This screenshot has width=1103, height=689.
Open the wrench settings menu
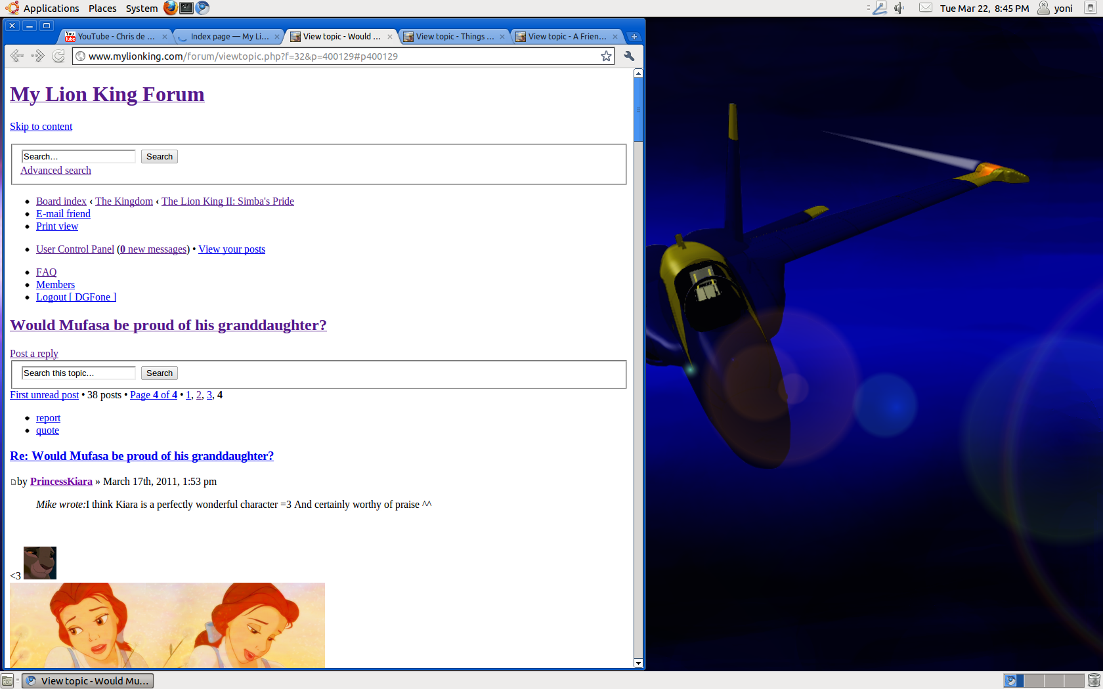coord(629,56)
